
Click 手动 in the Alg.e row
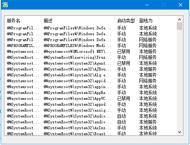tap(121, 75)
